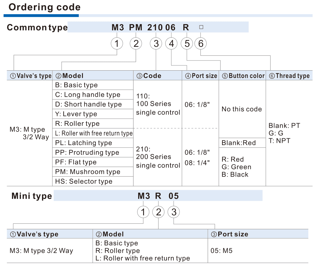318x266 pixels.
Task: Click 'B: Basic type' in Mini table
Action: [x=117, y=243]
